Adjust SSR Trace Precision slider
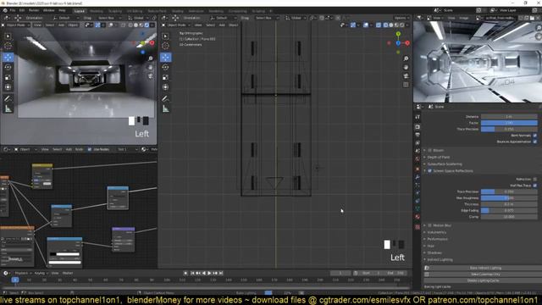Image resolution: width=542 pixels, height=305 pixels. 509,191
